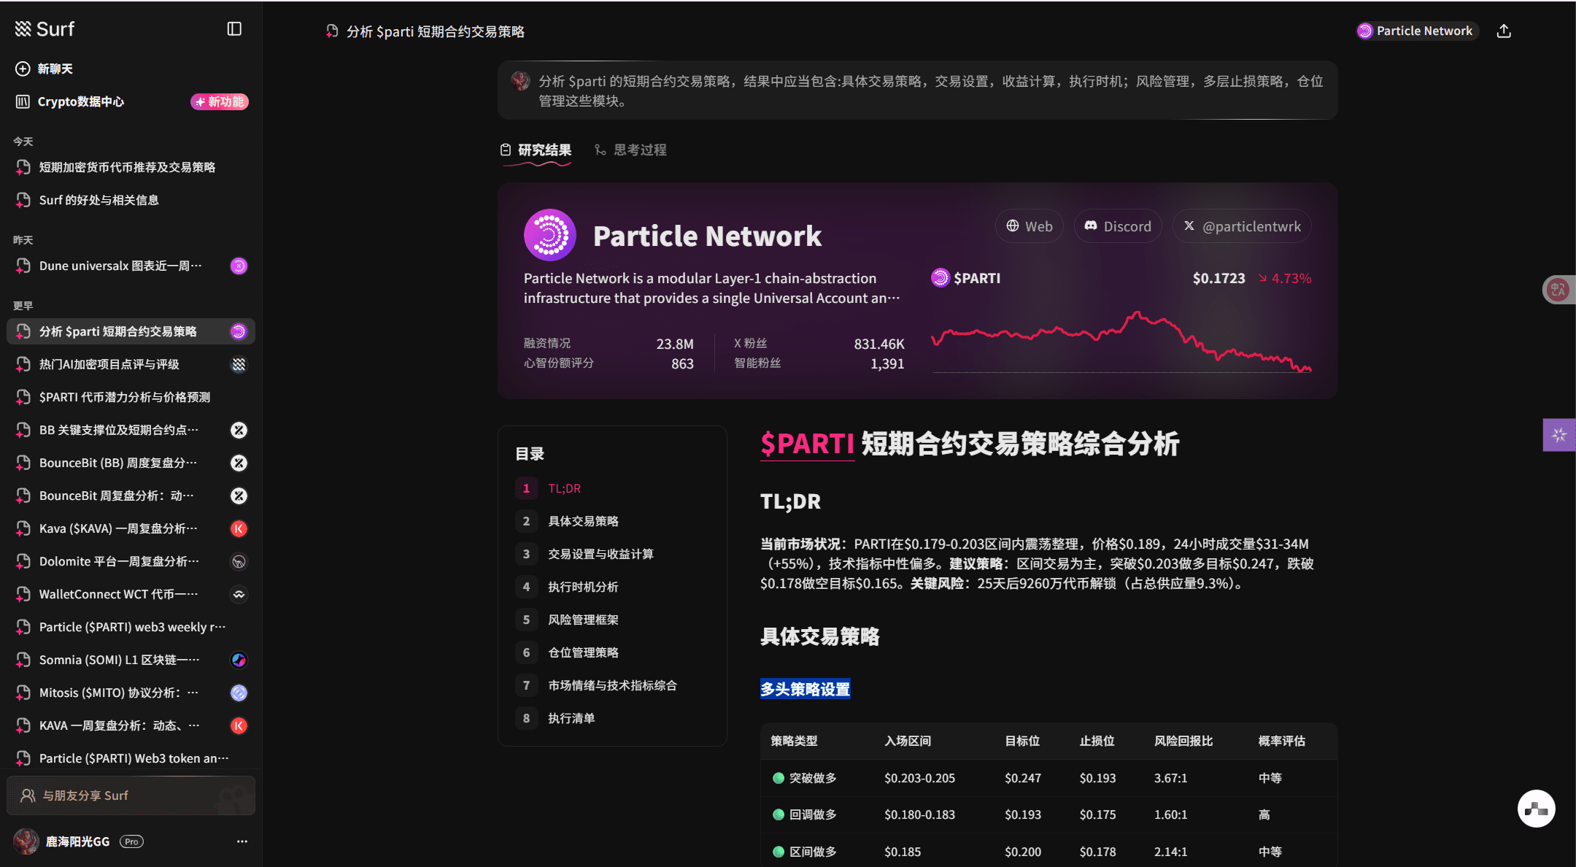Click the purple sparkle side widget
Image resolution: width=1576 pixels, height=867 pixels.
[1559, 435]
